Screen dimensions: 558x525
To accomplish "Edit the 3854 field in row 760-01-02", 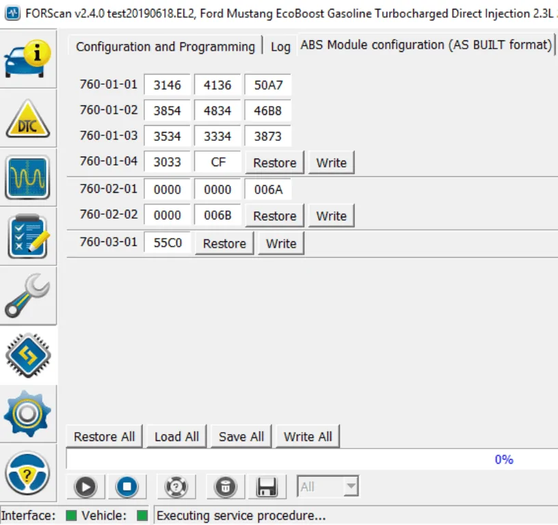I will [167, 110].
